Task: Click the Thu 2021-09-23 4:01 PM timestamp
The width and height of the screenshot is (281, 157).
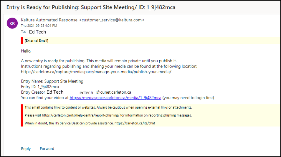Action: tap(39, 26)
